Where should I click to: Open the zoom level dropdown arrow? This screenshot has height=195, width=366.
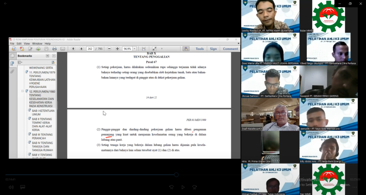(134, 49)
